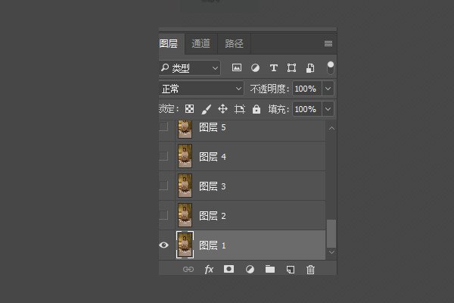Screen dimensions: 454x303
Task: Open the opacity slider dropdown arrow
Action: (328, 89)
